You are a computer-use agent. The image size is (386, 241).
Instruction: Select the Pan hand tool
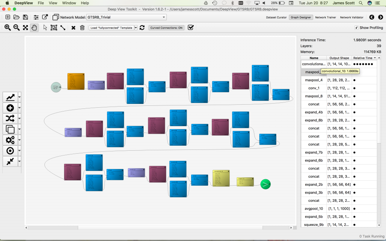point(34,27)
